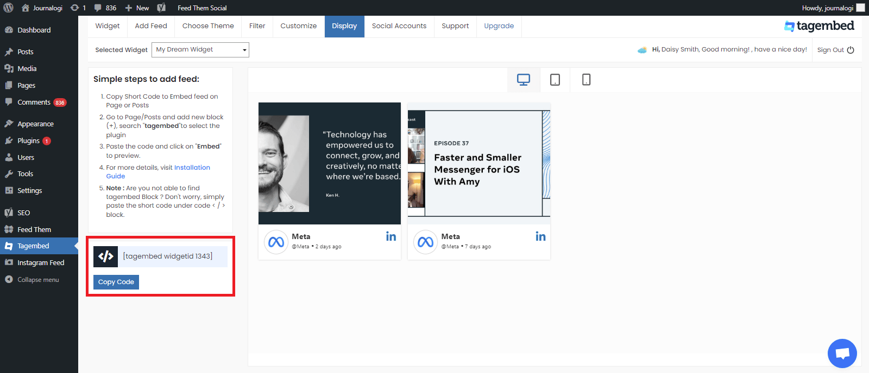Image resolution: width=869 pixels, height=373 pixels.
Task: Open the chat support bubble
Action: point(842,353)
